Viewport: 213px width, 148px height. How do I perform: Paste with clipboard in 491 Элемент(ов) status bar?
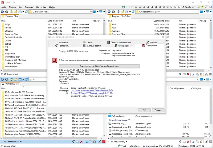point(95,142)
